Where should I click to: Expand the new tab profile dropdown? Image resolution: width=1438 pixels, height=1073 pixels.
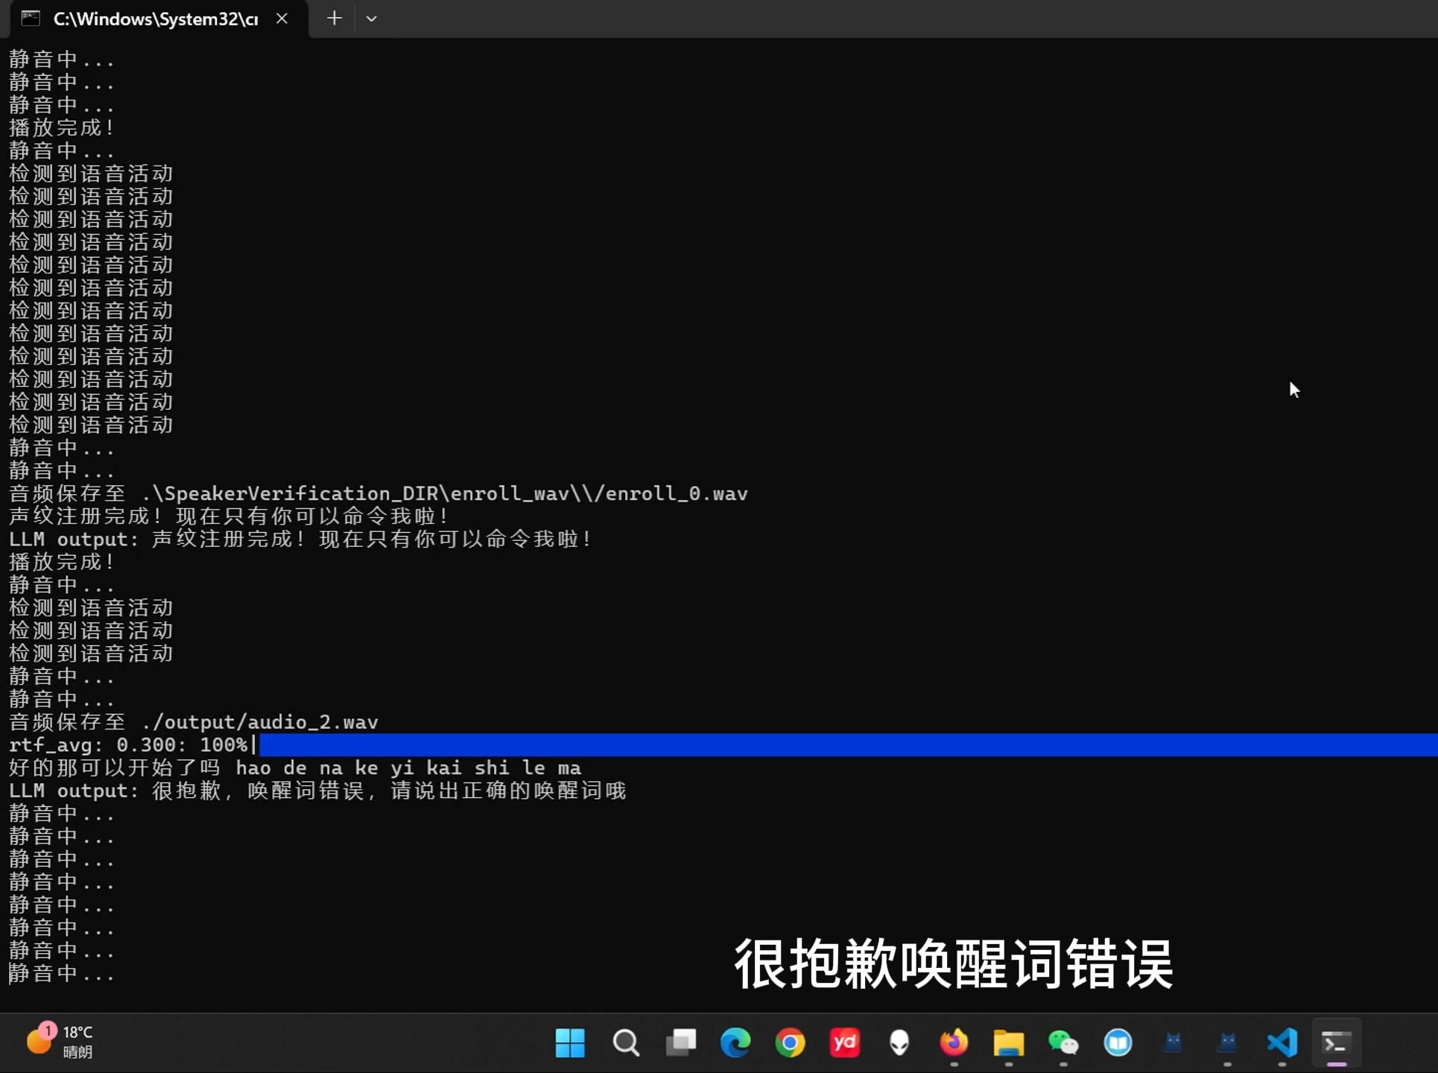click(x=371, y=19)
